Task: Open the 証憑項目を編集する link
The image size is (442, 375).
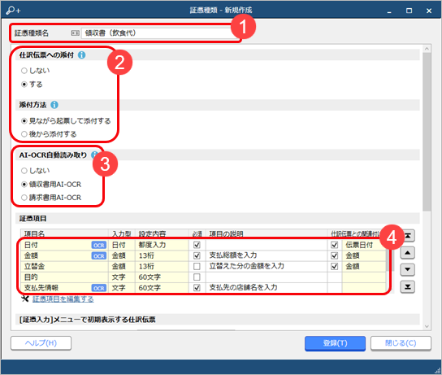Action: click(x=63, y=299)
